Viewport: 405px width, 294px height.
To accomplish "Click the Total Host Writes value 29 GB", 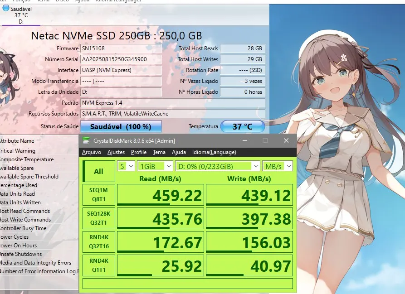I will click(243, 59).
